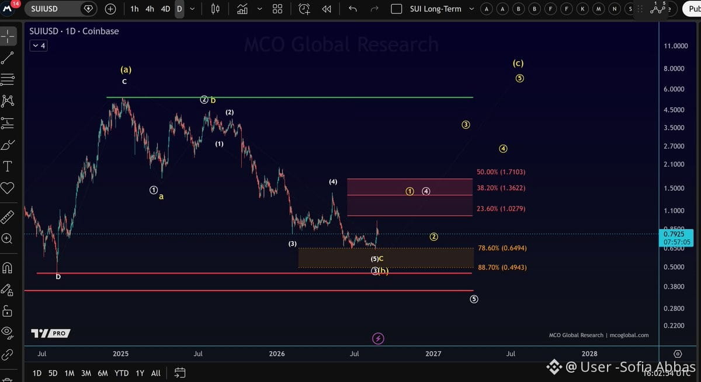Open the forecasting and measurement tools
701x382 pixels.
(x=8, y=122)
